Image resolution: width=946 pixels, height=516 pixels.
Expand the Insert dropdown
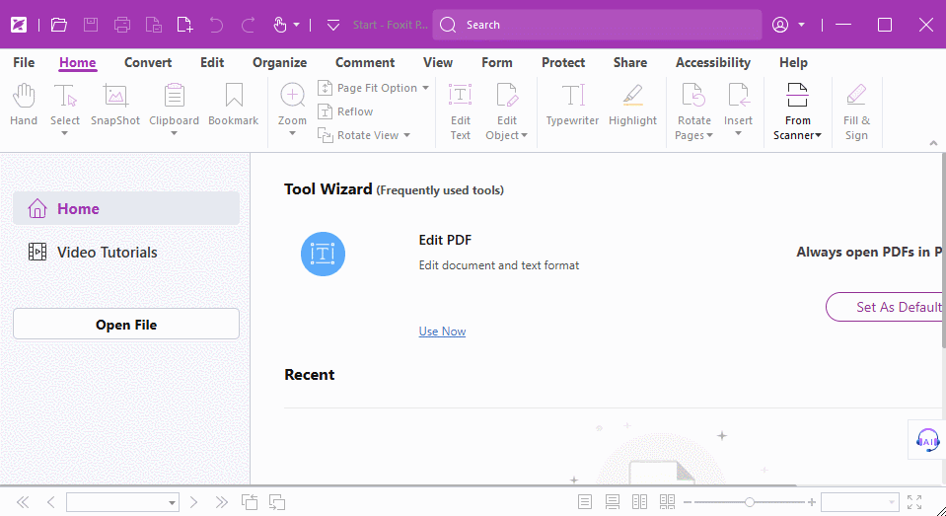click(x=739, y=134)
